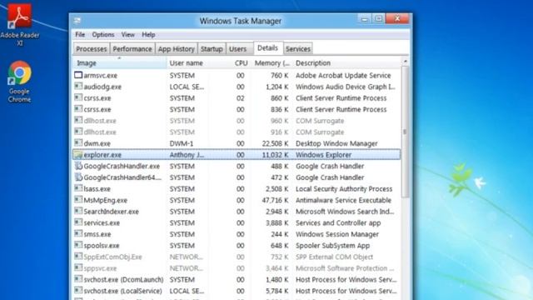Click the scrollbar up arrow in process list

[406, 62]
